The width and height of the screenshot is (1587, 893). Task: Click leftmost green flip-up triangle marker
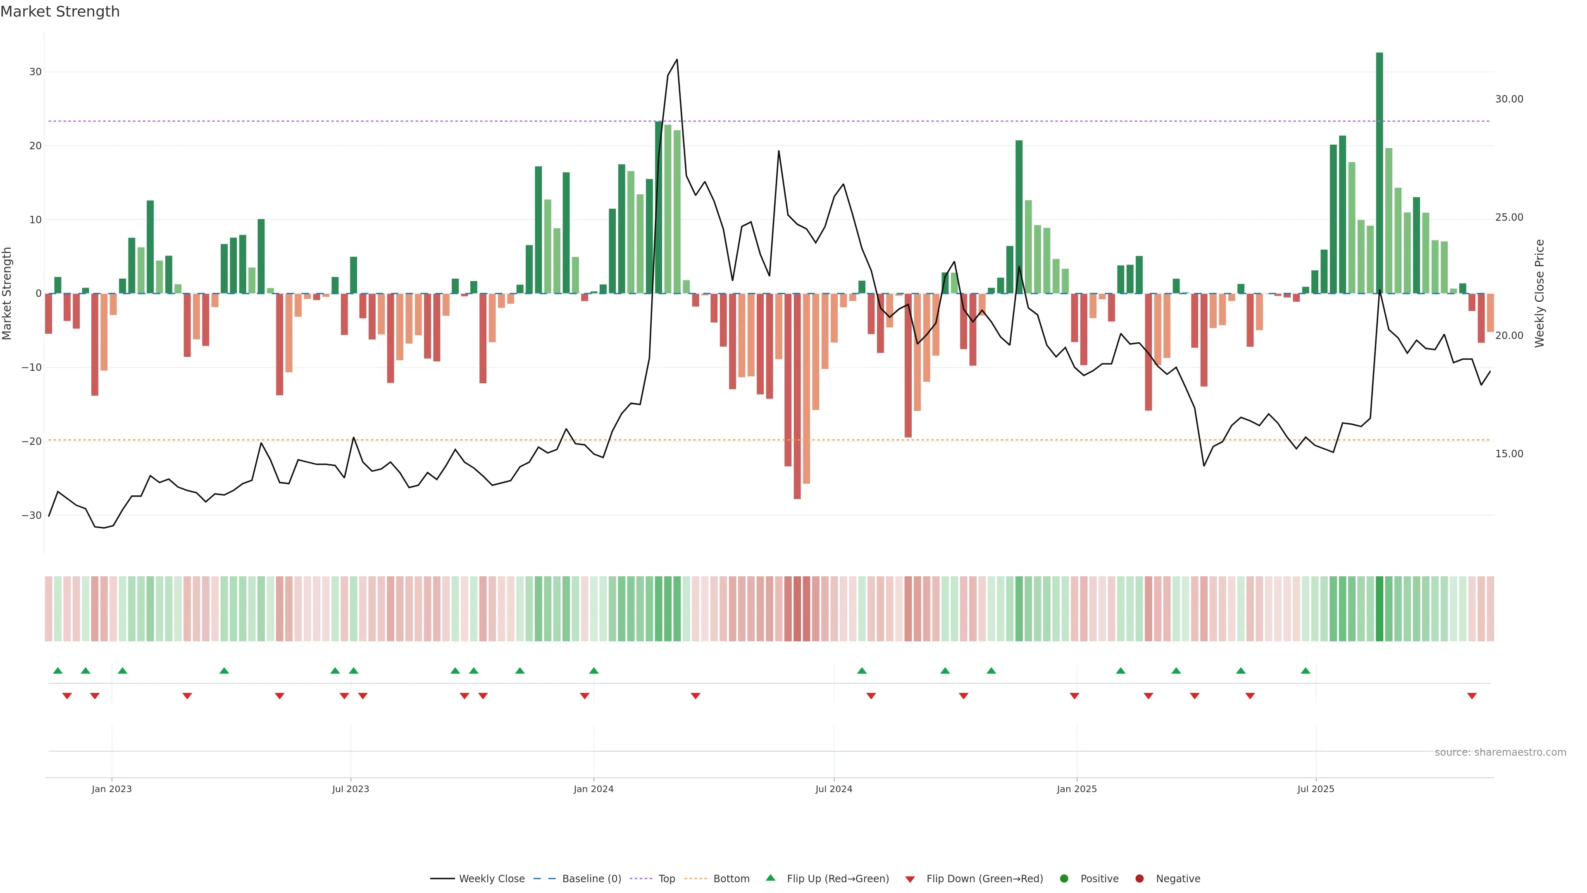point(58,671)
